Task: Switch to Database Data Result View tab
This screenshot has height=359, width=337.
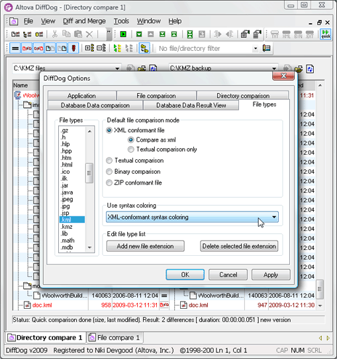Action: 191,105
